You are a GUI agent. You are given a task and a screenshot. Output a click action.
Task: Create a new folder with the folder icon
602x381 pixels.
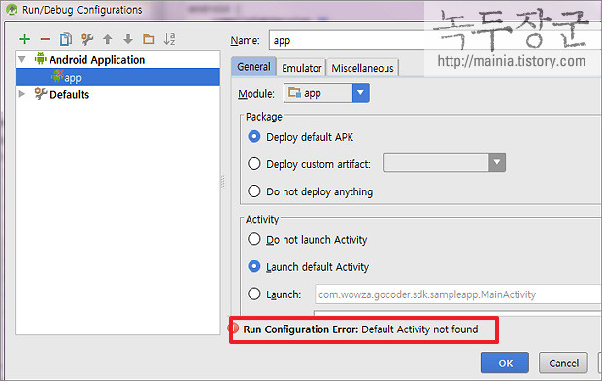[x=149, y=39]
